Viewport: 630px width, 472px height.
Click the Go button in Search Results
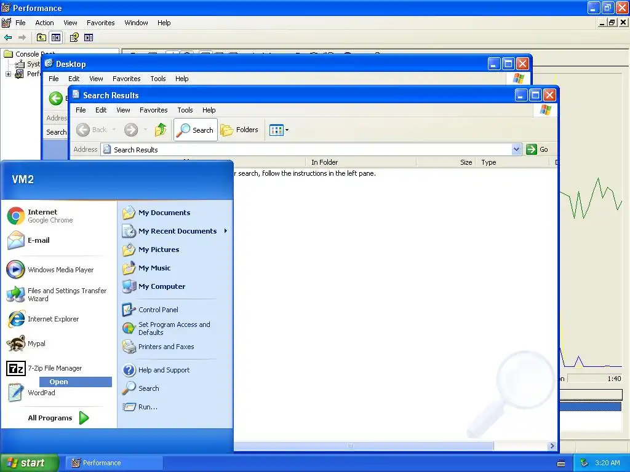pos(537,149)
